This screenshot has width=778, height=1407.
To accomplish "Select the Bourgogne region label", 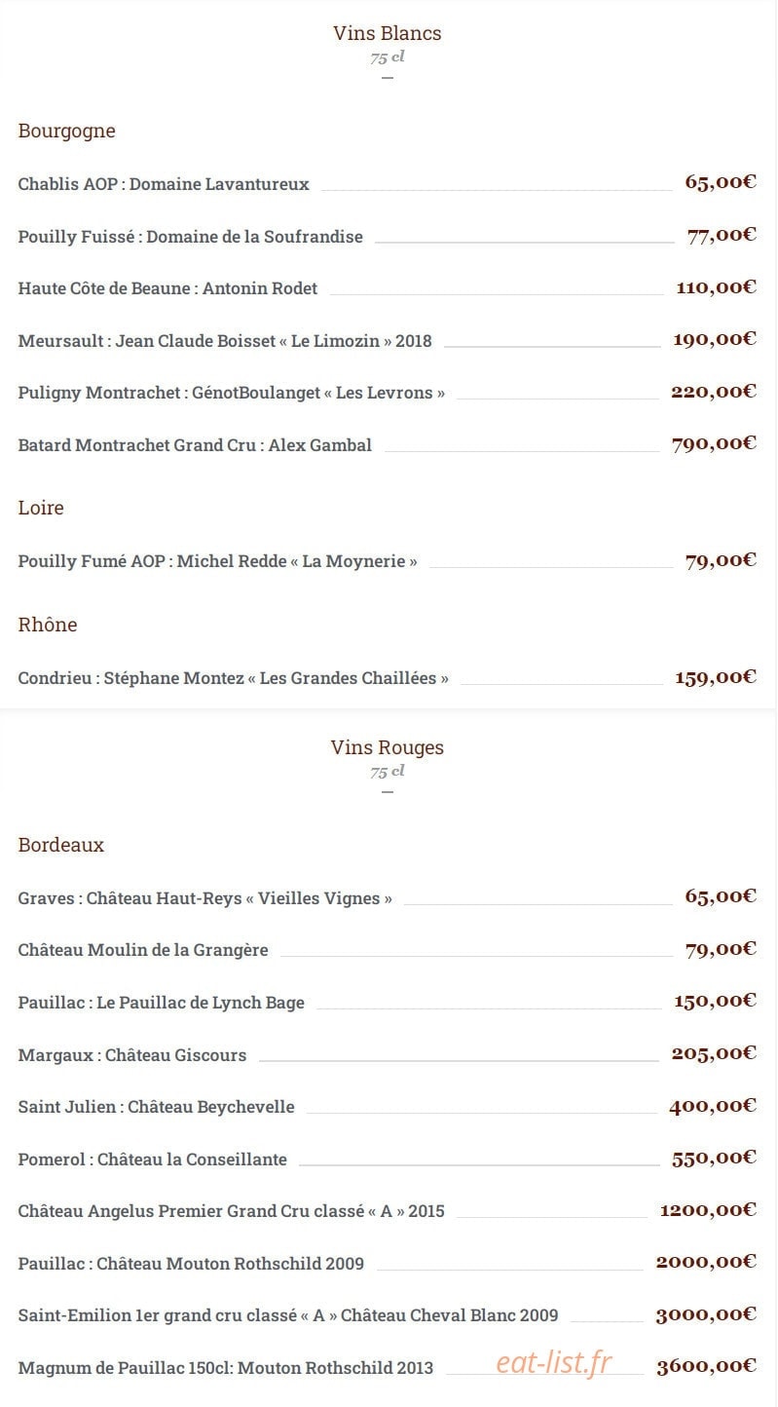I will pos(66,132).
